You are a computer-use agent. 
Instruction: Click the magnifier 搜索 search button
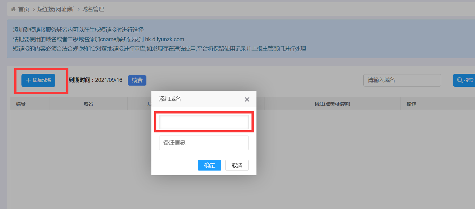click(464, 80)
